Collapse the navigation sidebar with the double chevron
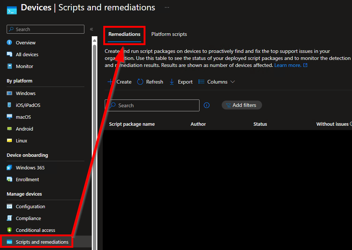 click(91, 29)
